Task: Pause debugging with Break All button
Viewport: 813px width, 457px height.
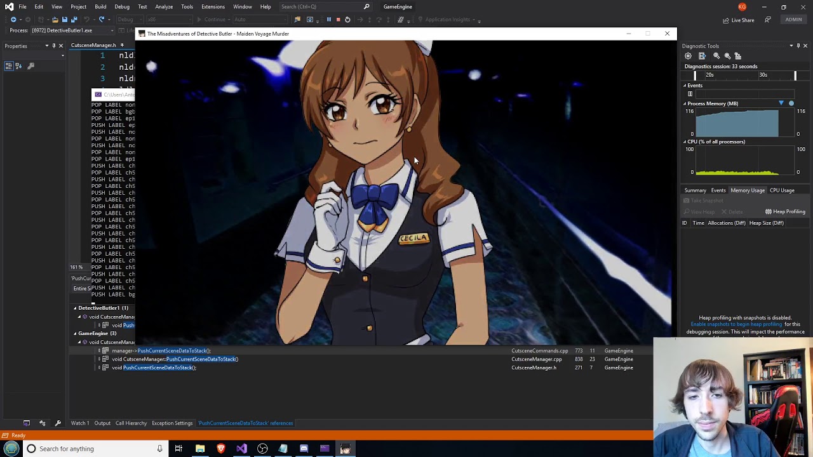Action: tap(329, 20)
